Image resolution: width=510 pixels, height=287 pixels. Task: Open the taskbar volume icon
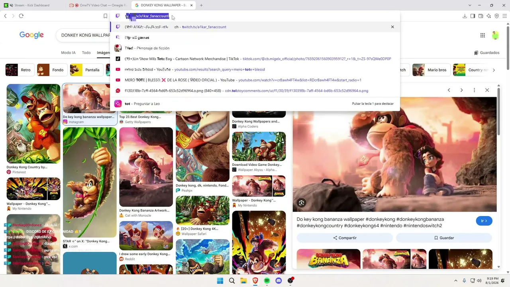point(479,281)
